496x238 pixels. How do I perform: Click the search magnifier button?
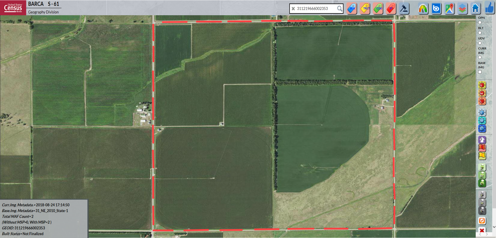pos(339,8)
